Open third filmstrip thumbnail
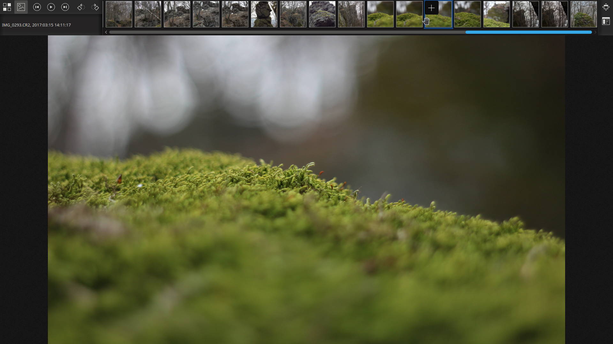This screenshot has height=344, width=613. tap(177, 14)
